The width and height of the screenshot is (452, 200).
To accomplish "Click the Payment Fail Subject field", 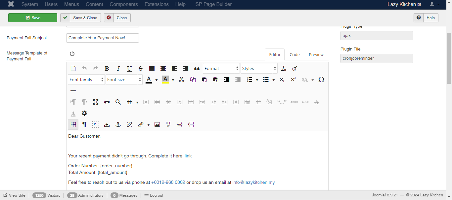I will (103, 38).
